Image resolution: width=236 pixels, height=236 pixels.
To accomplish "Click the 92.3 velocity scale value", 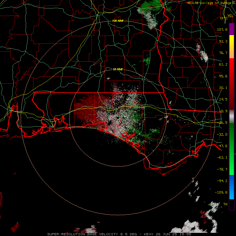I will coord(223,41).
